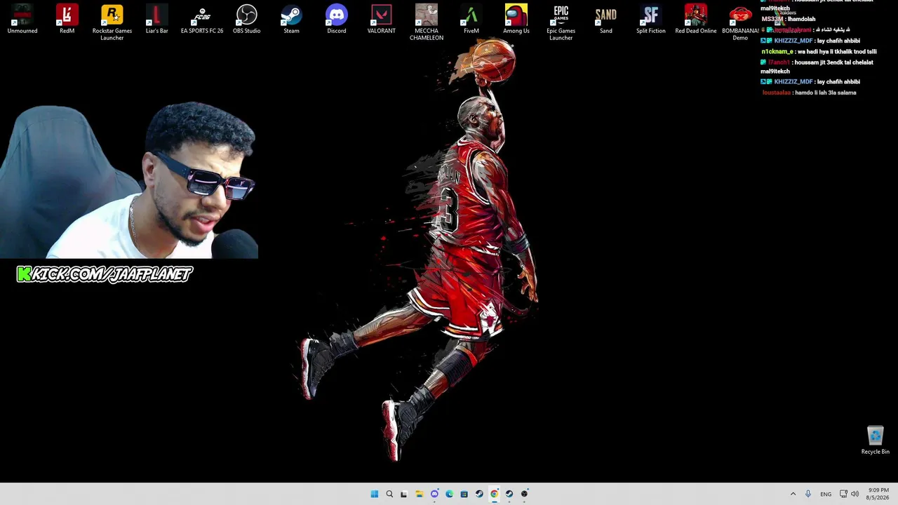Select the FiveM desktop shortcut

pos(471,19)
